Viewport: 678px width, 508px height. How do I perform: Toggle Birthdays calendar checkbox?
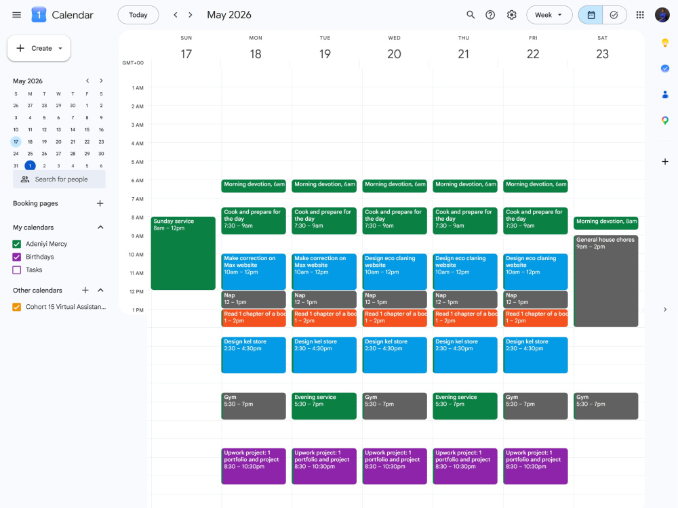pos(17,257)
